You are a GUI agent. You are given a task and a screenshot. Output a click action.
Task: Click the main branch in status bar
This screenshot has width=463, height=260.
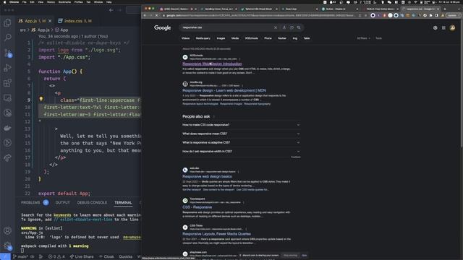coord(20,256)
